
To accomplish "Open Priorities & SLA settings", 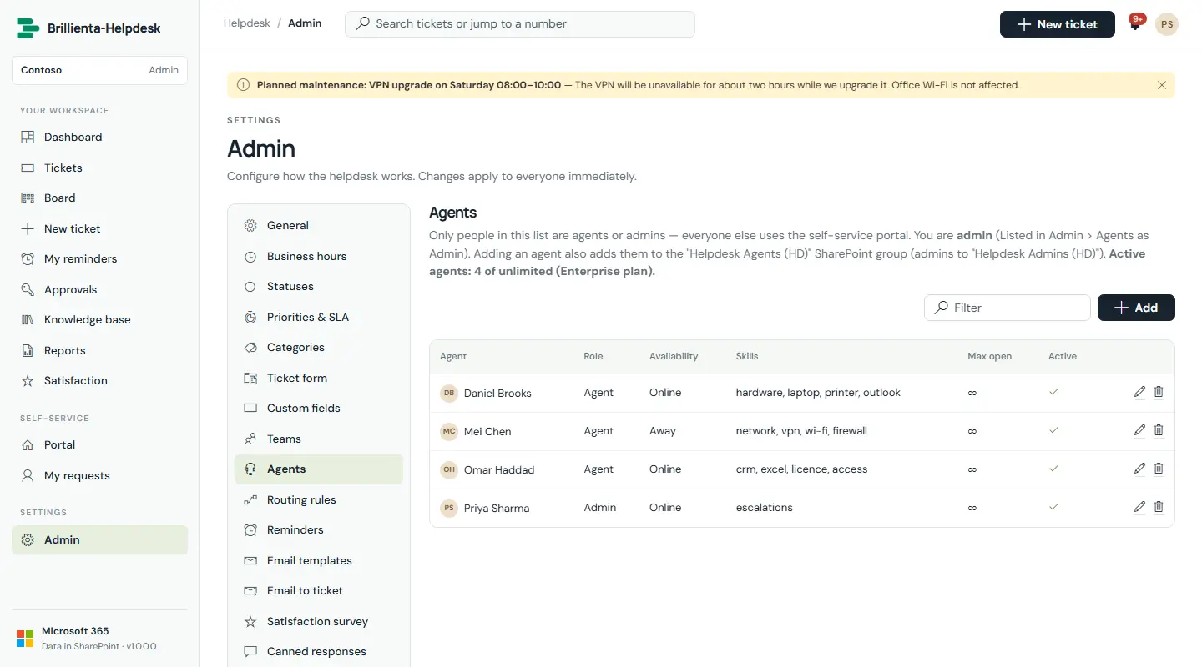I will coord(319,317).
